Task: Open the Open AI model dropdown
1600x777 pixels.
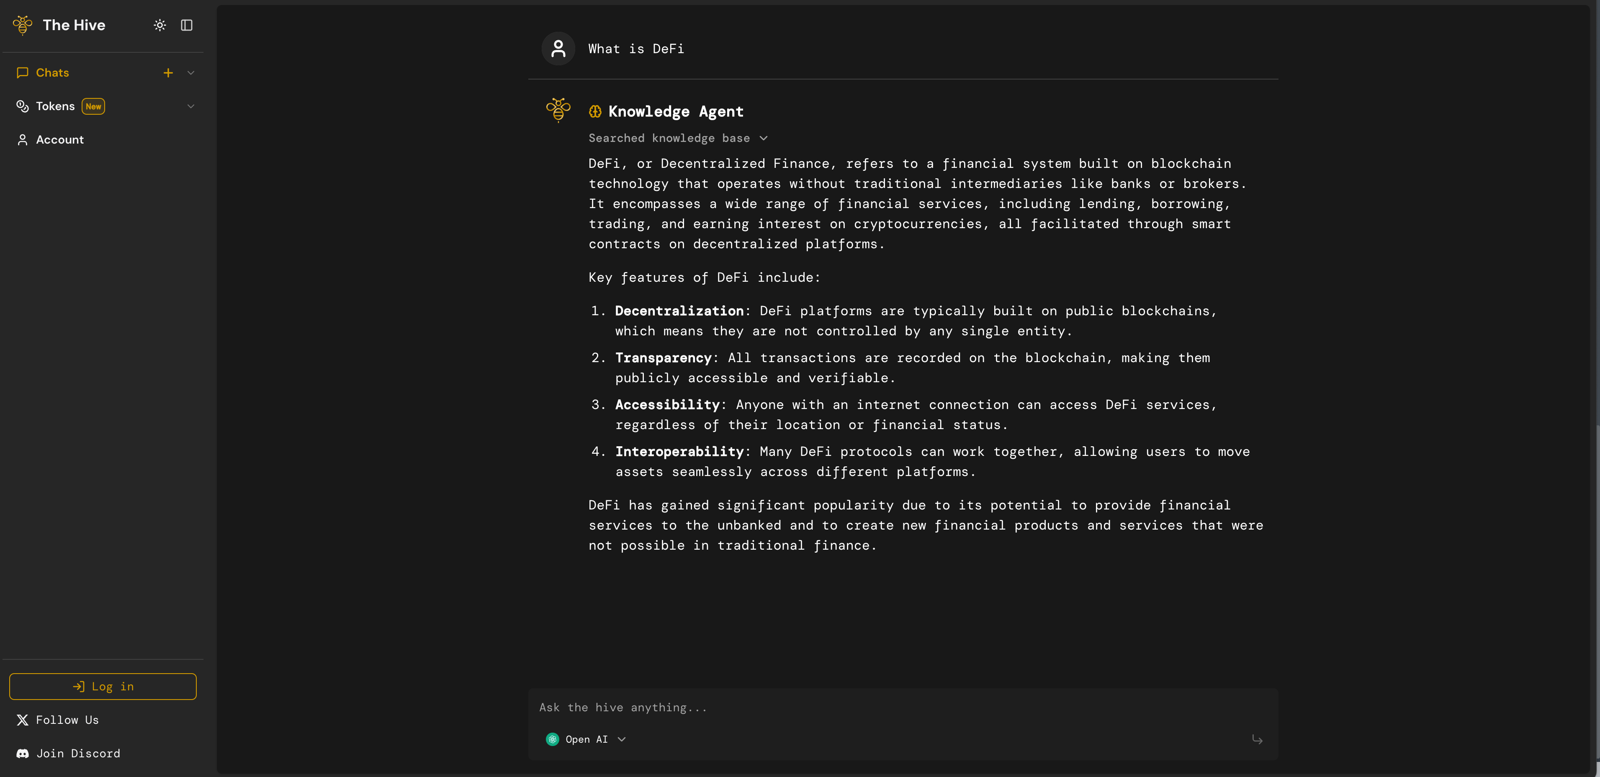Action: 586,739
